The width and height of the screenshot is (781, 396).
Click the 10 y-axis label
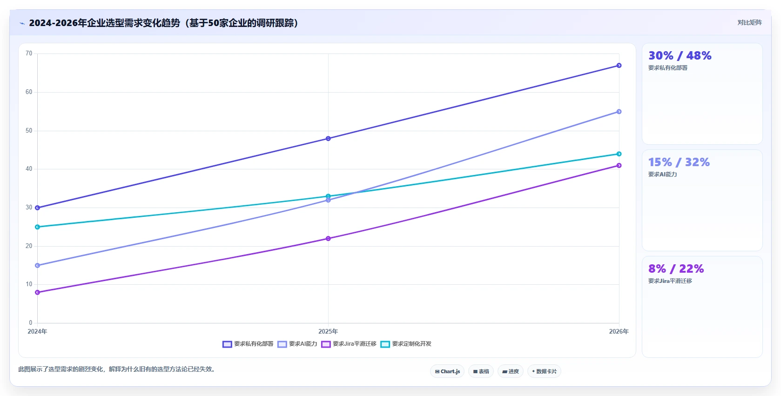tap(29, 284)
